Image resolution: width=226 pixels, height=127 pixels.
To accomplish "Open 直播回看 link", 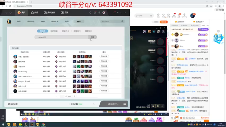I will (x=199, y=22).
